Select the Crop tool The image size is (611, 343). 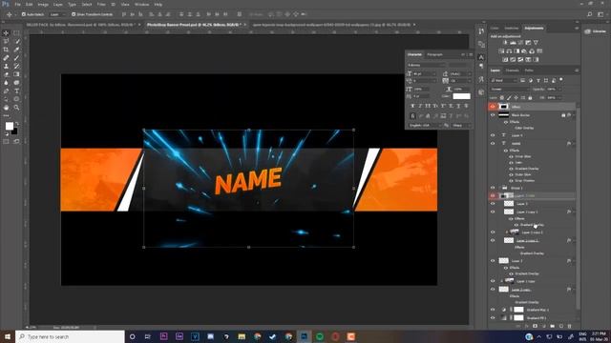pos(6,50)
